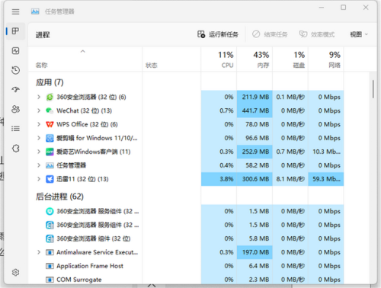
Task: Click the 爱奇艺 client app icon
Action: 50,152
